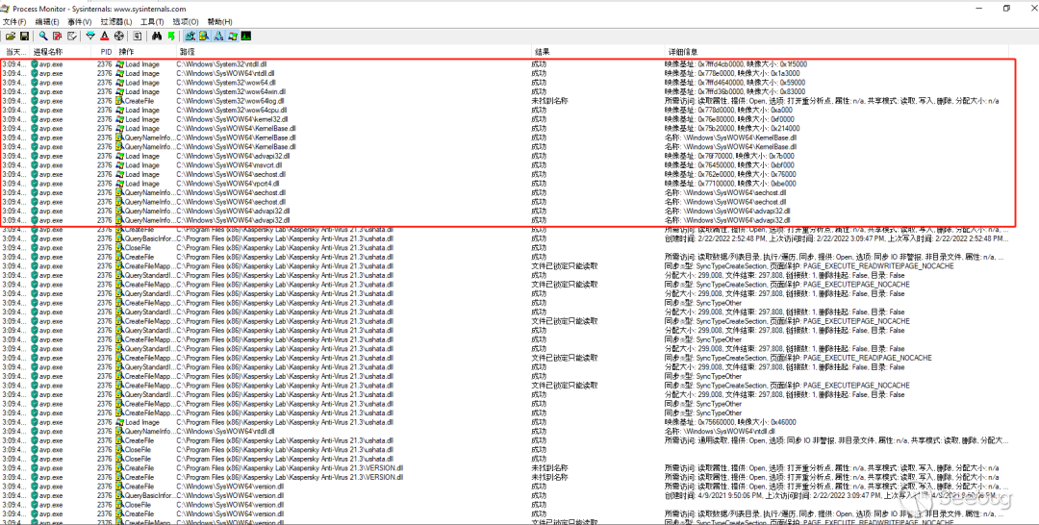Click the Load Image icon in kernel32.dll row

click(120, 119)
